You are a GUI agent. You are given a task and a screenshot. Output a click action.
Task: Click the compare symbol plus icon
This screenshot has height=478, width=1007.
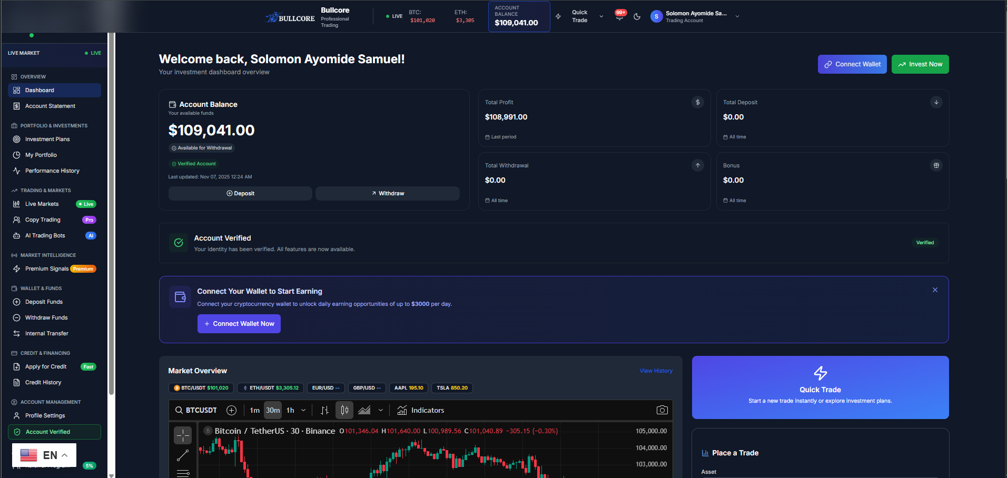point(231,410)
